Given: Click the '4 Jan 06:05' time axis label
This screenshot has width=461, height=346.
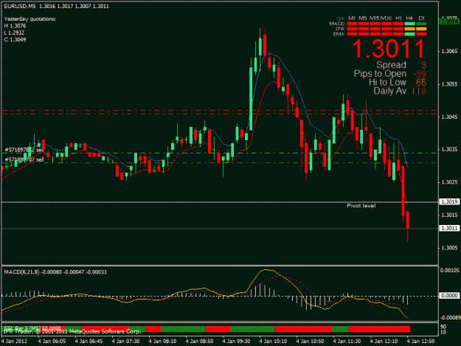Looking at the screenshot, I should 52,341.
